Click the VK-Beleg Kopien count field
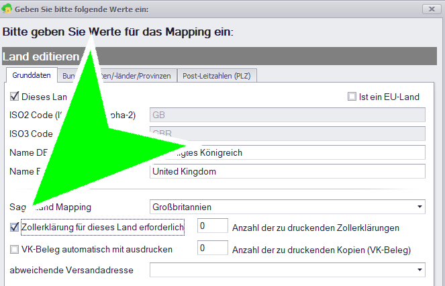445x286 pixels. click(213, 248)
